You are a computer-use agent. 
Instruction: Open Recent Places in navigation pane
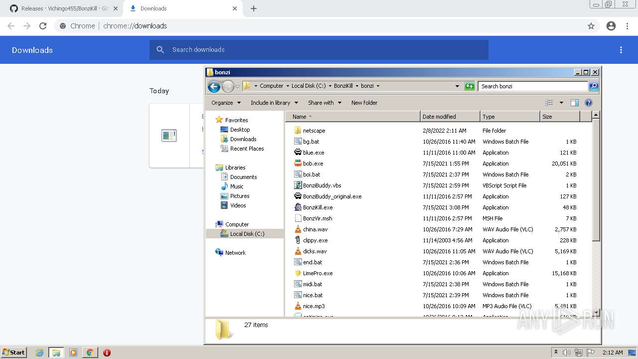click(x=247, y=149)
